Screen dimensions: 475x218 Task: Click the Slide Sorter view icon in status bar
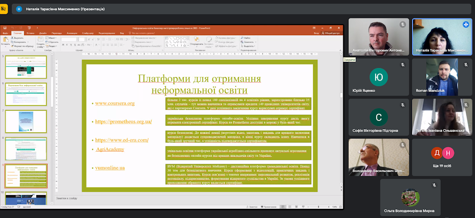(290, 207)
